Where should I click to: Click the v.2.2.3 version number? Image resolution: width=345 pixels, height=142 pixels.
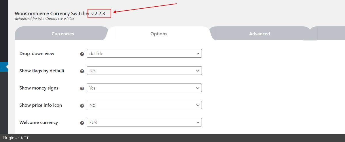point(98,13)
